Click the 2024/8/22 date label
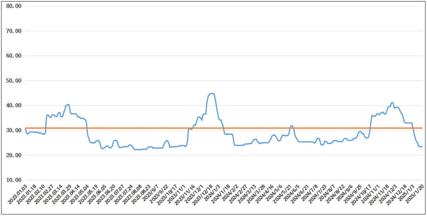This screenshot has width=427, height=216. coord(336,194)
